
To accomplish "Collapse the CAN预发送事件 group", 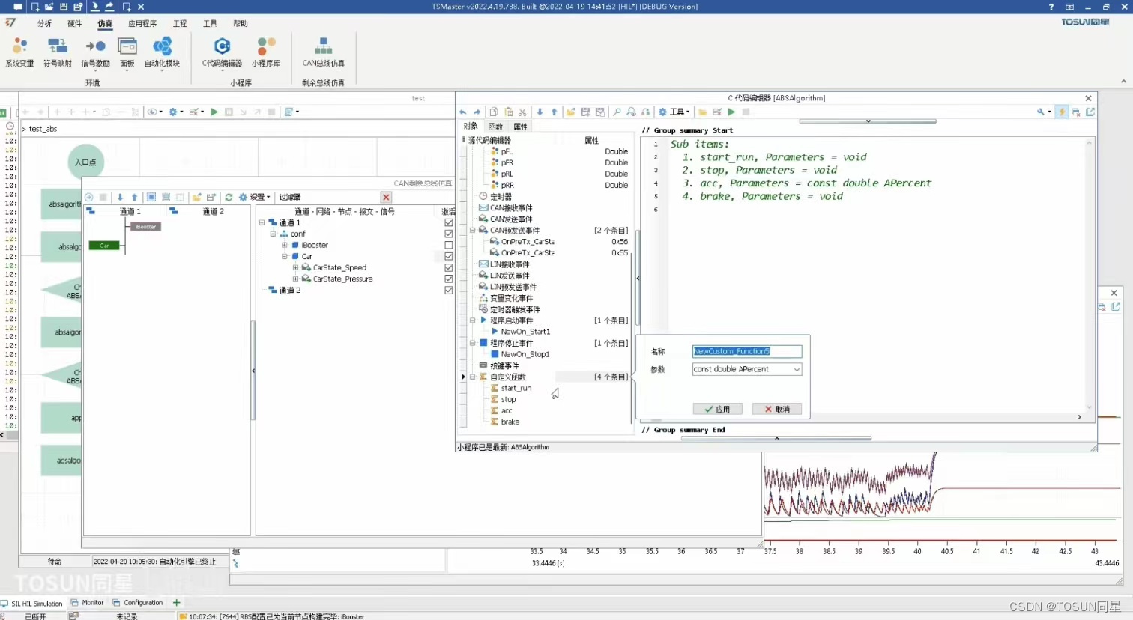I will click(x=473, y=231).
